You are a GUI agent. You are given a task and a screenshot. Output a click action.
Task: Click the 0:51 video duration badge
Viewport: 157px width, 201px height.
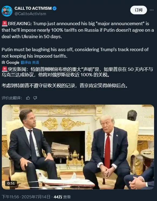(11, 183)
